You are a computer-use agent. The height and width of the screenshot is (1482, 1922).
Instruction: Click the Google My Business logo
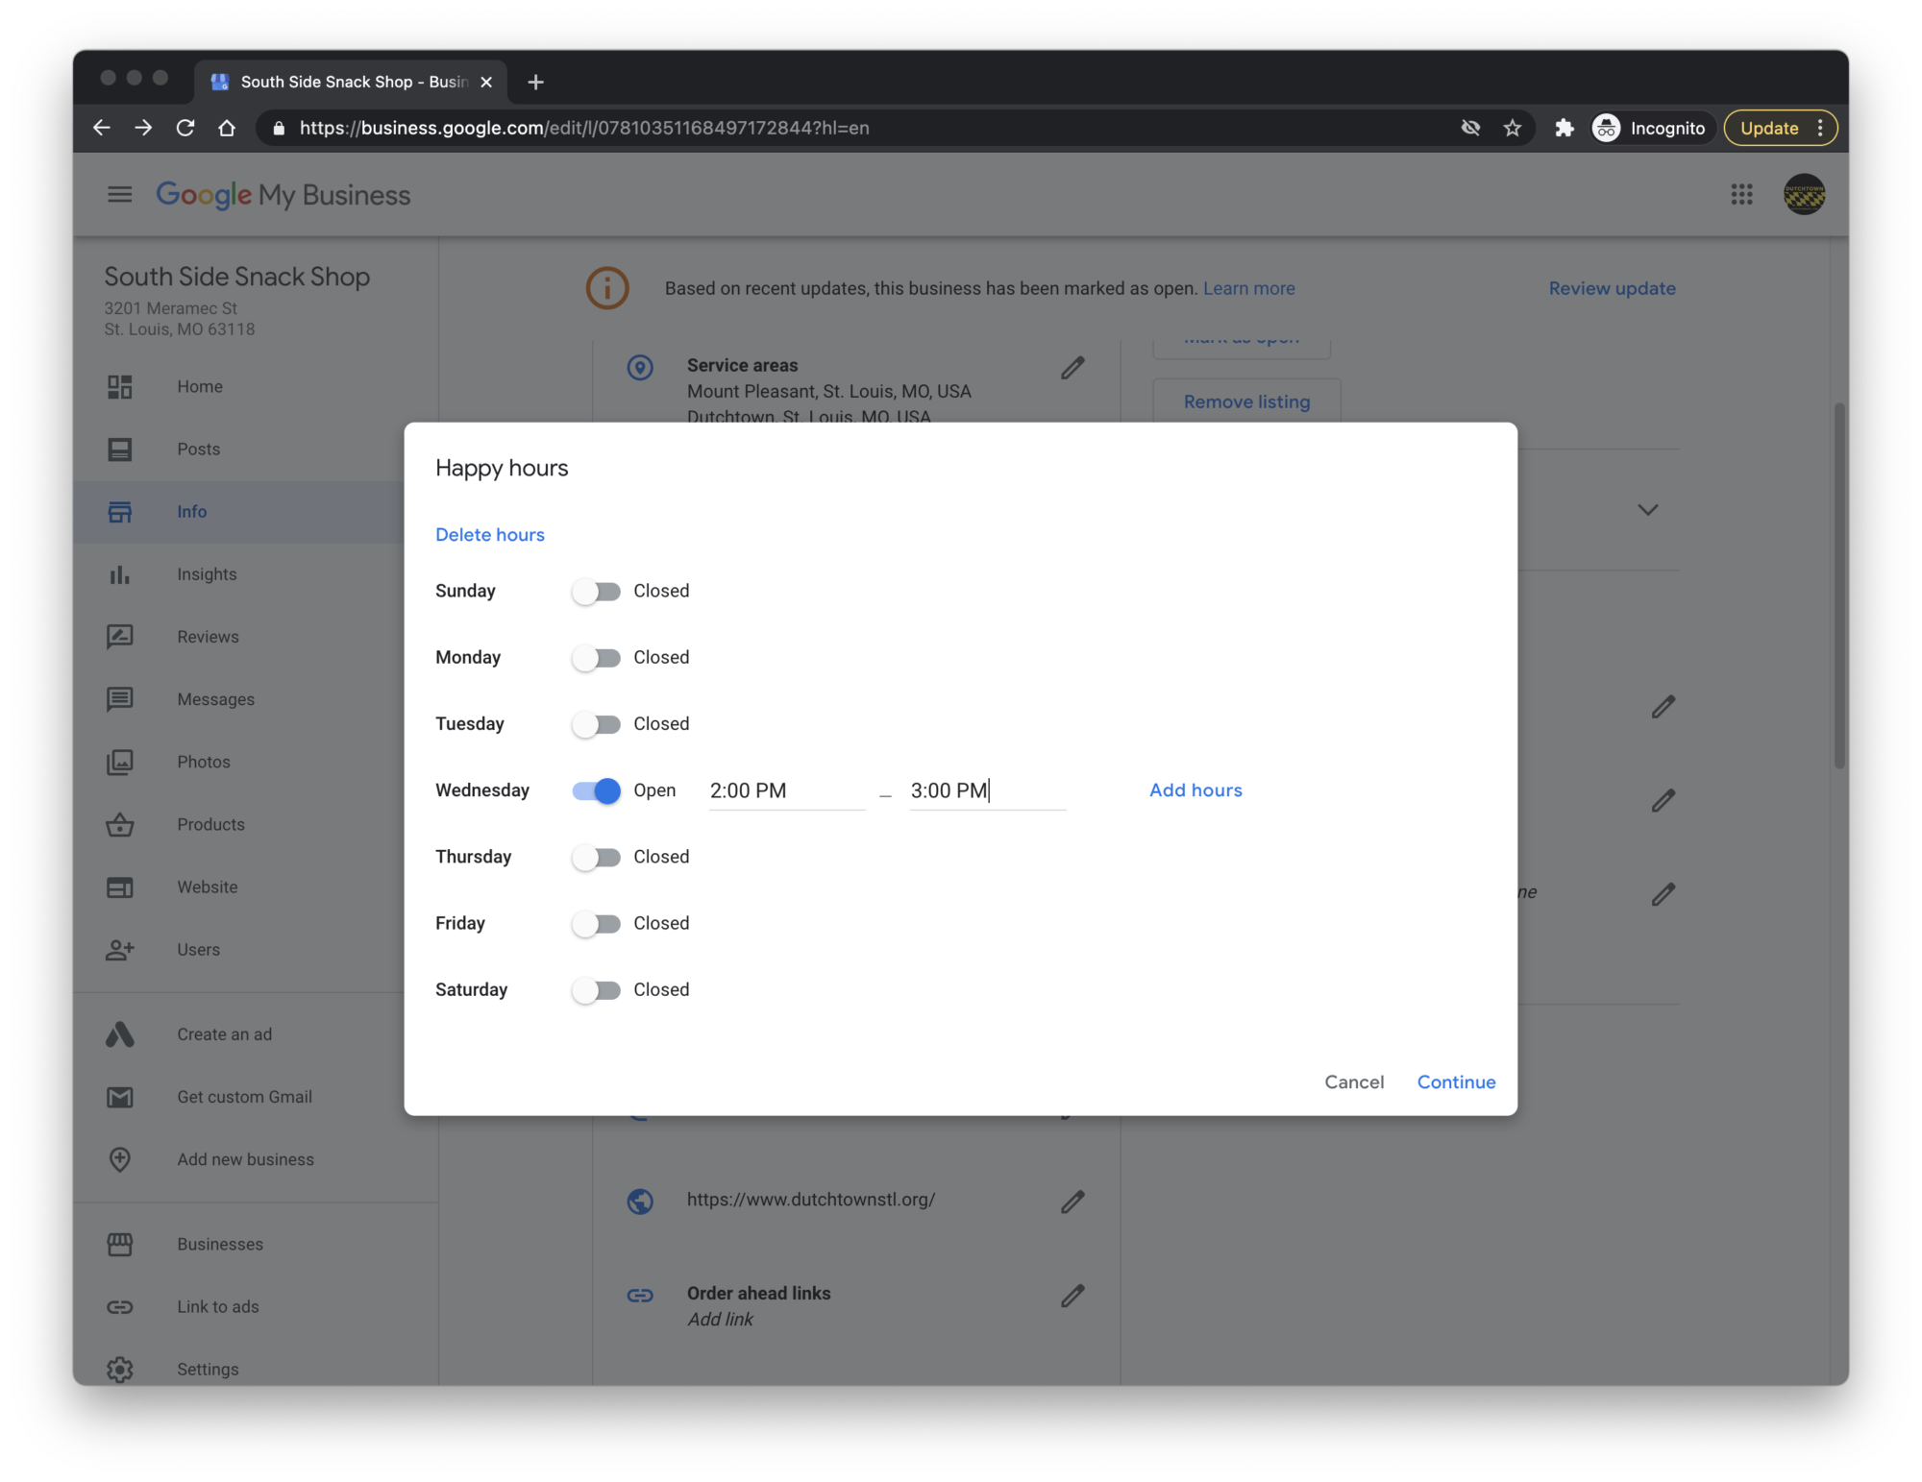click(x=283, y=195)
